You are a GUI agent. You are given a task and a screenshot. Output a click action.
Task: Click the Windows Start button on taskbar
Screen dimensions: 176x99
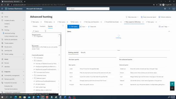[2, 97]
